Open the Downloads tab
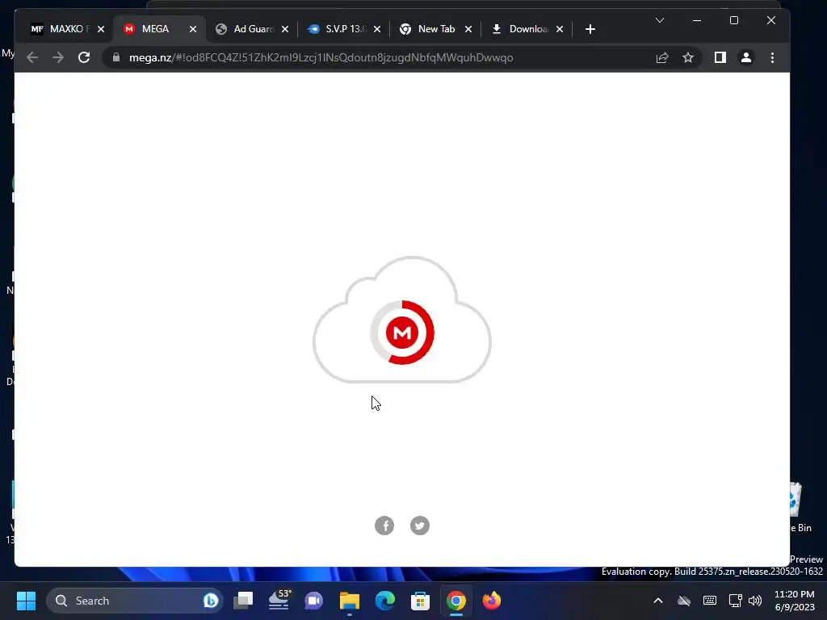This screenshot has width=827, height=620. coord(528,29)
